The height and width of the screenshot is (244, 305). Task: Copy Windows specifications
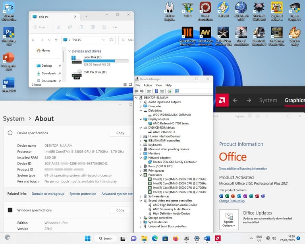pyautogui.click(x=120, y=210)
